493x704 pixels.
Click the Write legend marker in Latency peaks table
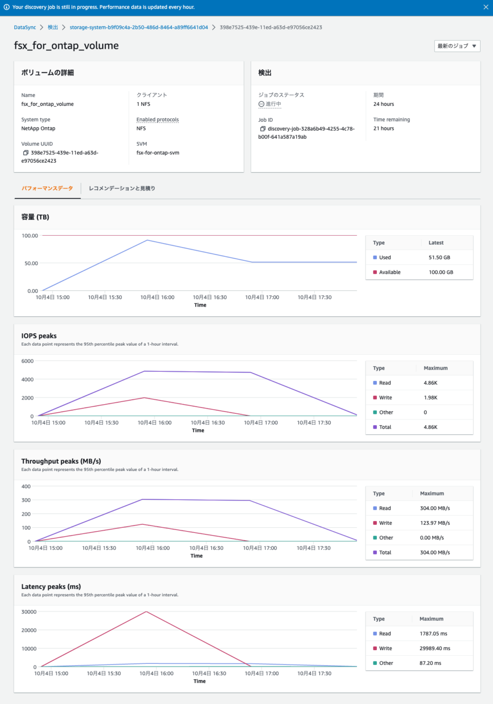pos(375,648)
